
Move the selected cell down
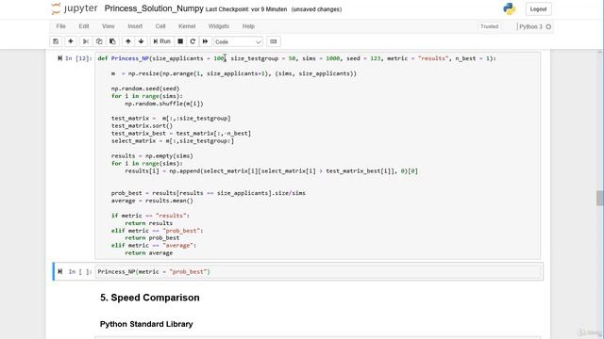[x=141, y=41]
